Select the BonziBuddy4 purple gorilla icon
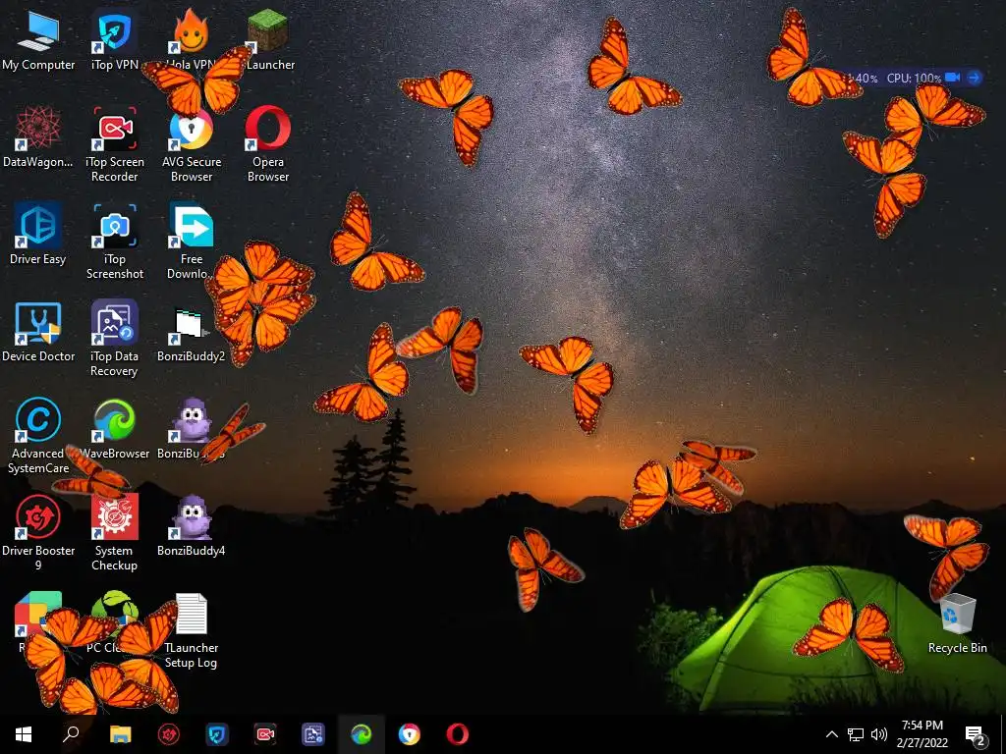Screen dimensions: 1006x754 [x=192, y=526]
